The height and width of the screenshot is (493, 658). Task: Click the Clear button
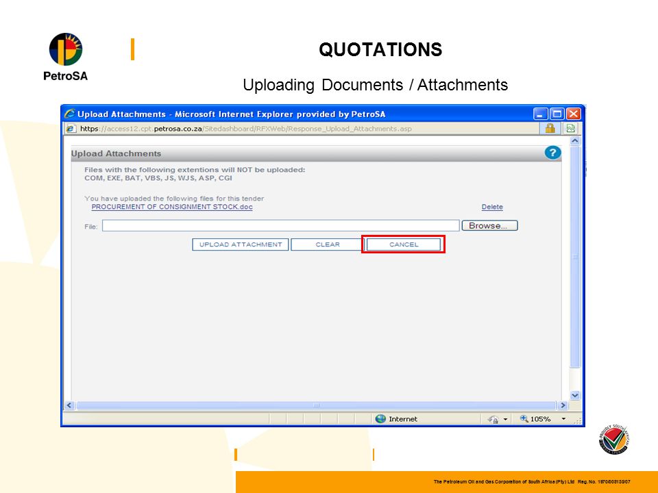coord(328,244)
